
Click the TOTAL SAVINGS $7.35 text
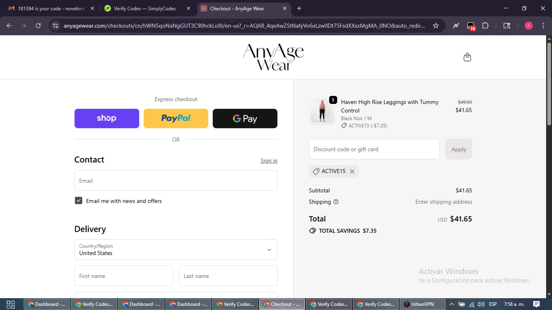(347, 231)
